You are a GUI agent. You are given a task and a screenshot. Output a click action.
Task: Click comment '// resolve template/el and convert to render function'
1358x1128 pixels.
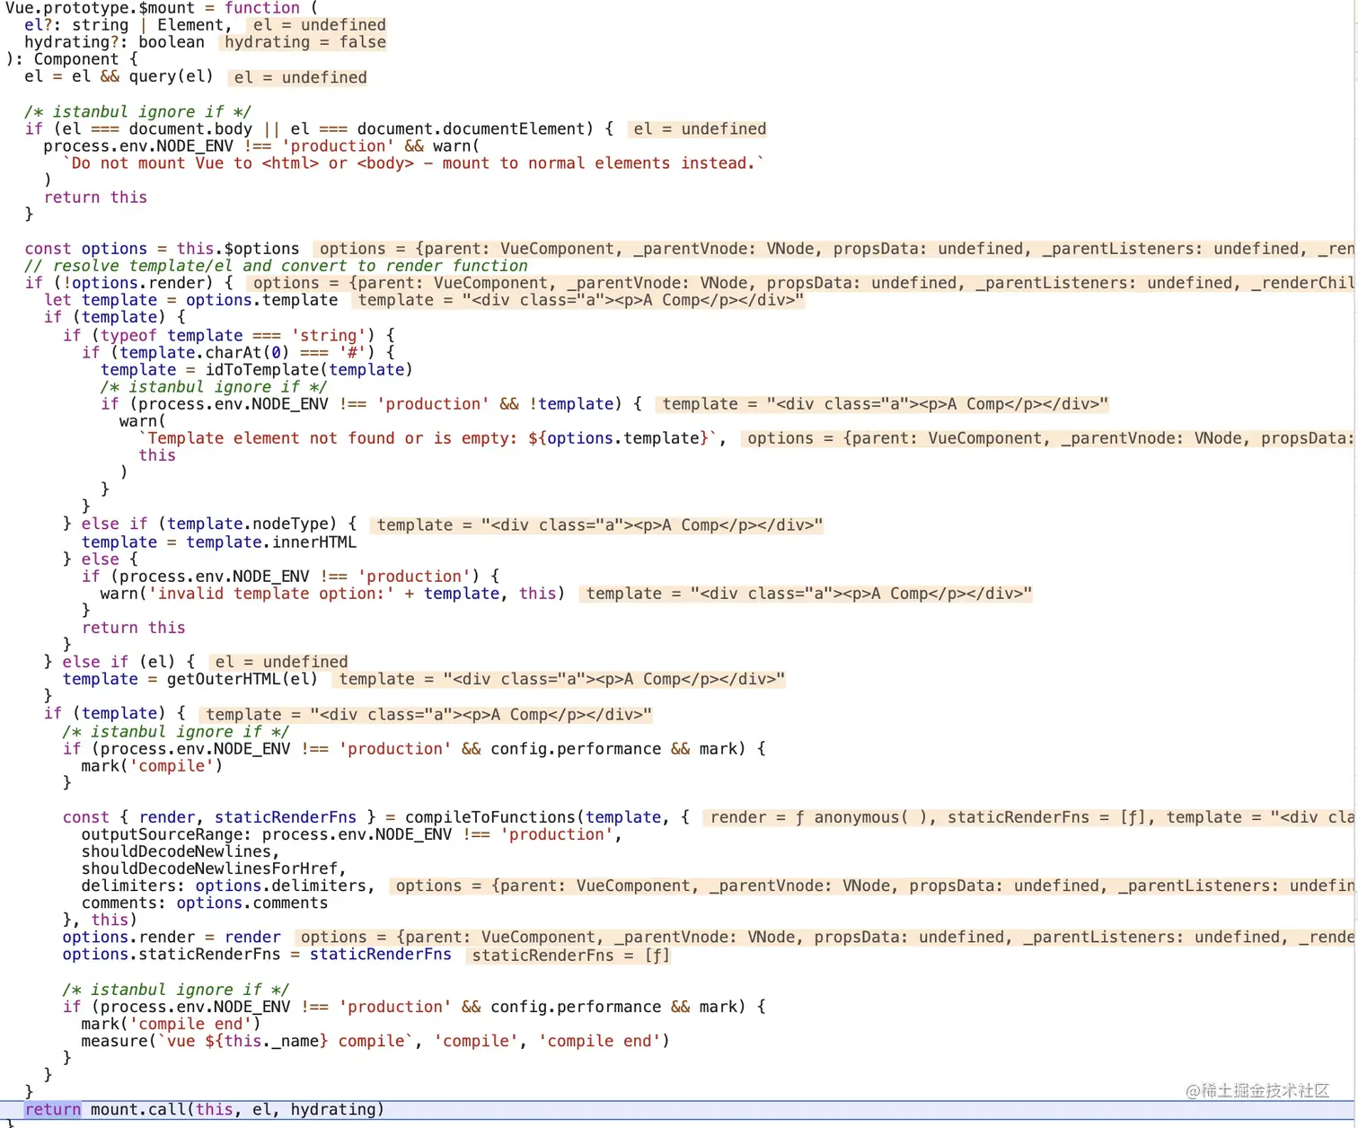[x=276, y=266]
